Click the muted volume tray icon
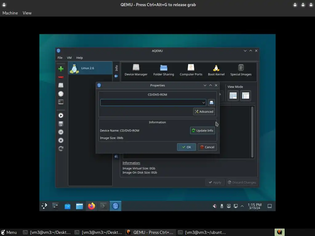The image size is (315, 236). (x=215, y=206)
